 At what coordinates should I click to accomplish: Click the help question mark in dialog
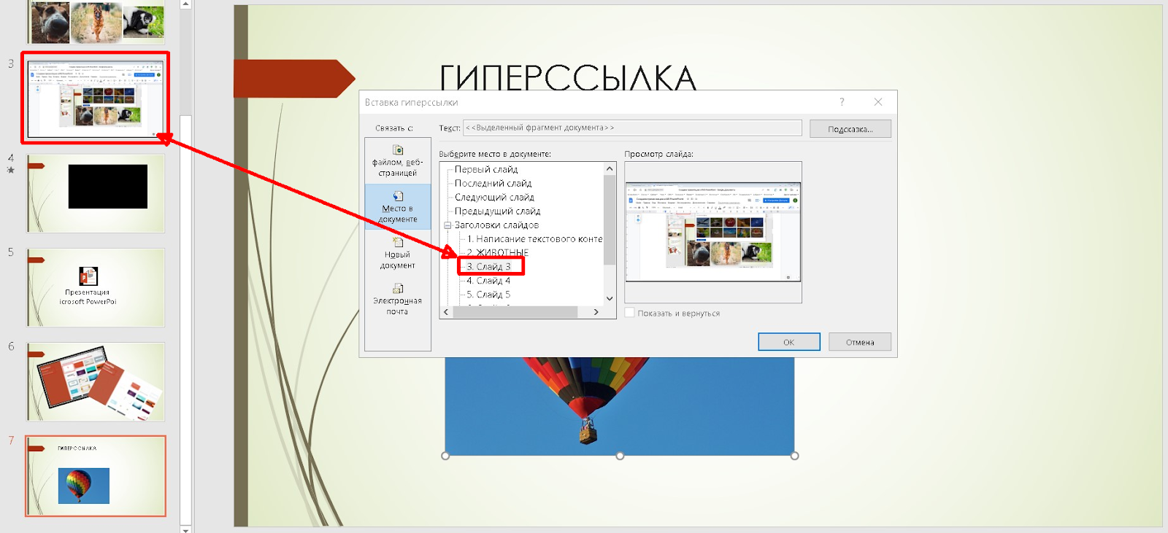(x=842, y=102)
